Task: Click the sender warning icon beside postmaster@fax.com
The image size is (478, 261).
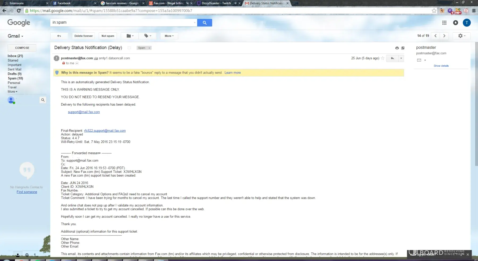Action: 56,58
